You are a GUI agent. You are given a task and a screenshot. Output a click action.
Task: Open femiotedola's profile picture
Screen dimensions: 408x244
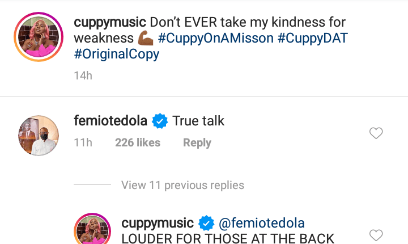[x=37, y=136]
